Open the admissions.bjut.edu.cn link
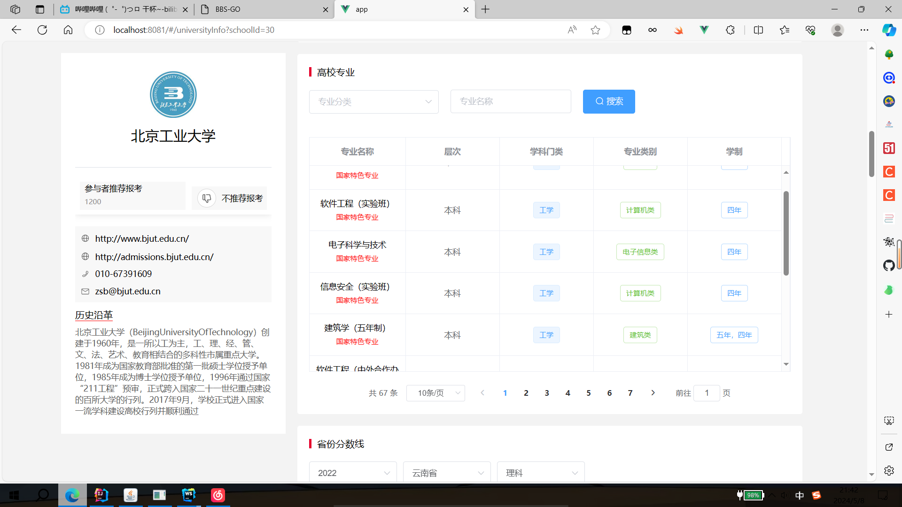This screenshot has height=507, width=902. point(154,257)
